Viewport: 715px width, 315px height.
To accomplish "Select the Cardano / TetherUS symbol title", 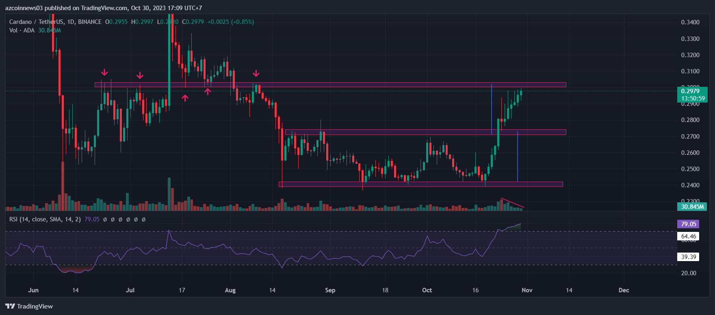I will (56, 22).
